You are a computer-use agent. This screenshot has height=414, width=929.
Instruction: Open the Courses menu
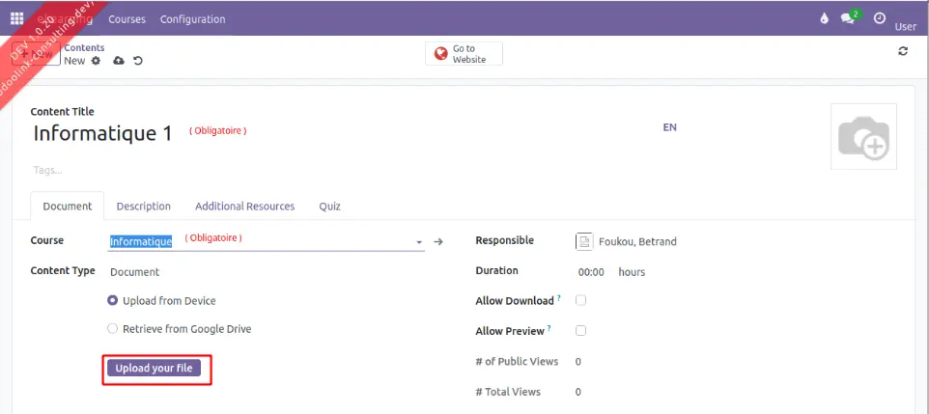[127, 19]
